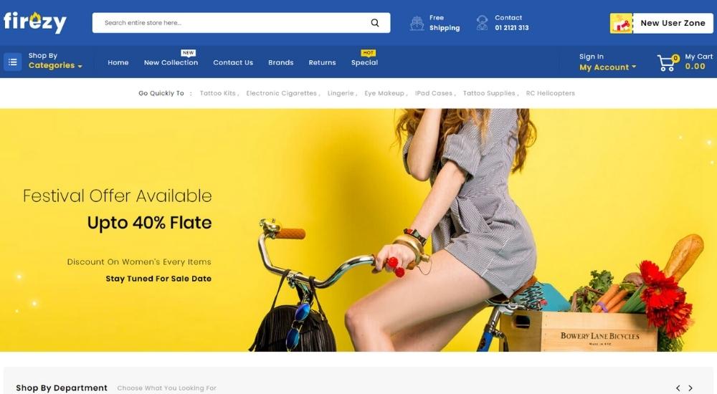Click the Free Shipping text
The width and height of the screenshot is (717, 394).
click(444, 23)
